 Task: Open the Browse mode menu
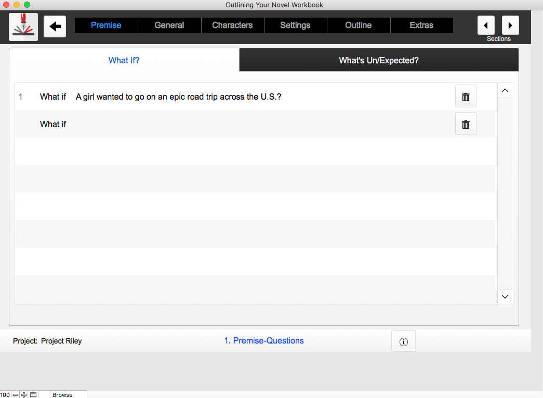pyautogui.click(x=62, y=395)
